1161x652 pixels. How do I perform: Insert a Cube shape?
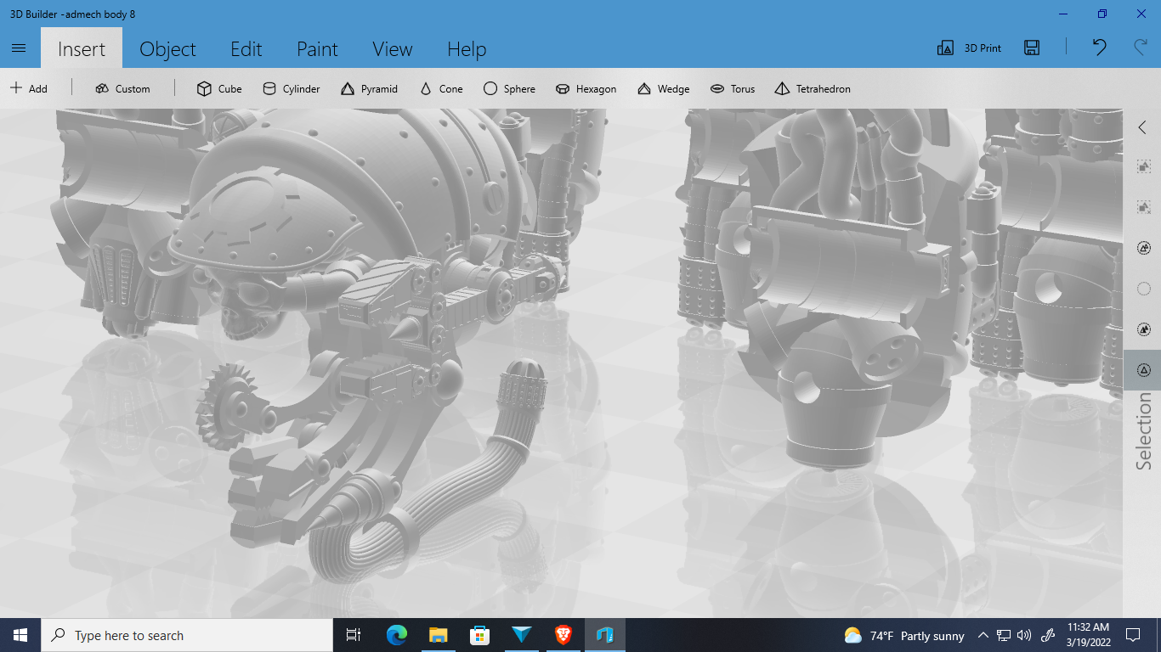click(x=219, y=88)
